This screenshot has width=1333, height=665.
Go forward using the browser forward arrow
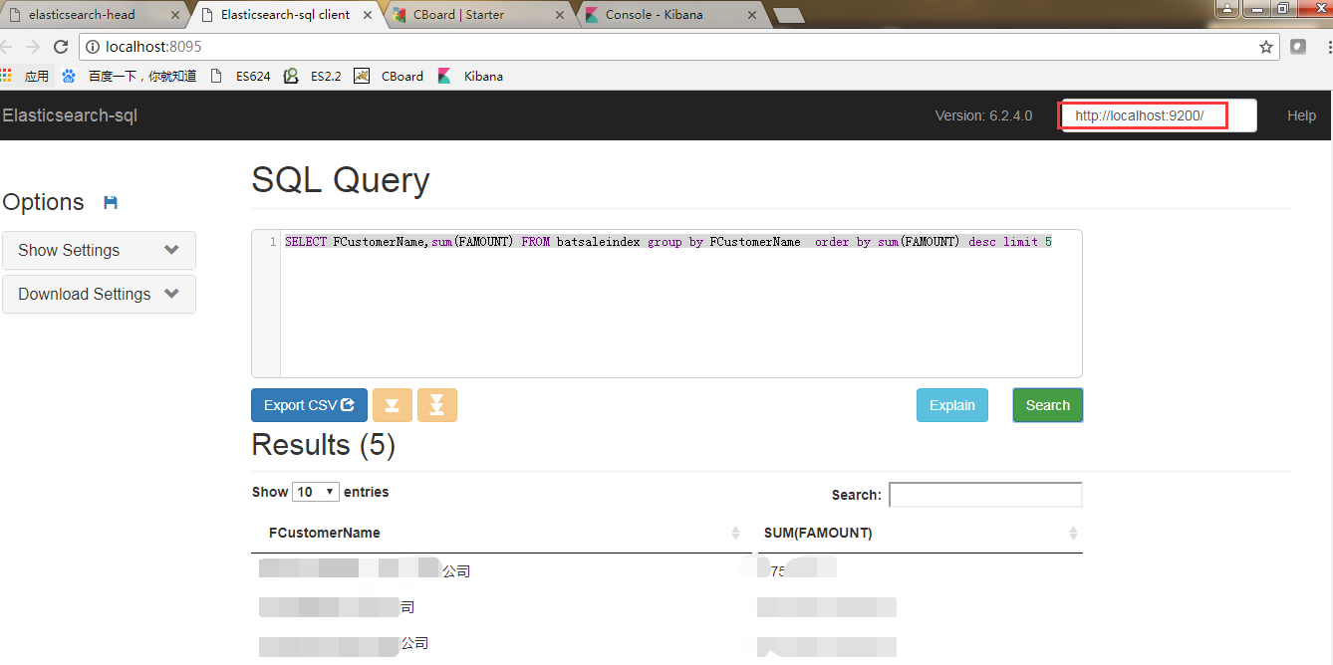[x=33, y=47]
